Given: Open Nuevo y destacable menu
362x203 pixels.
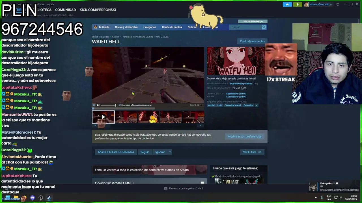Looking at the screenshot, I should pyautogui.click(x=126, y=27).
